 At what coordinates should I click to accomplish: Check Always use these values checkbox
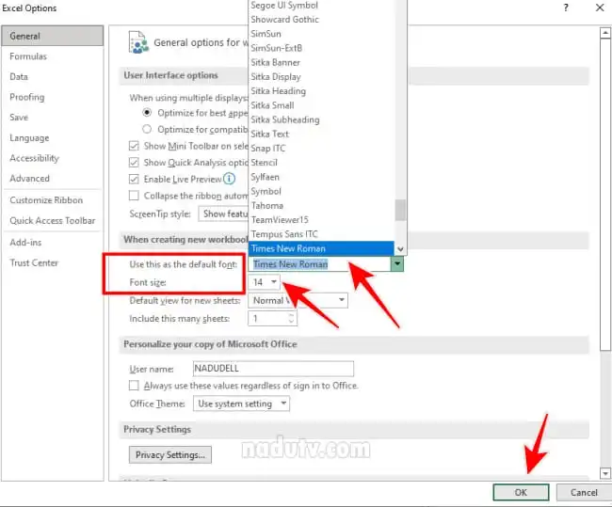point(134,386)
